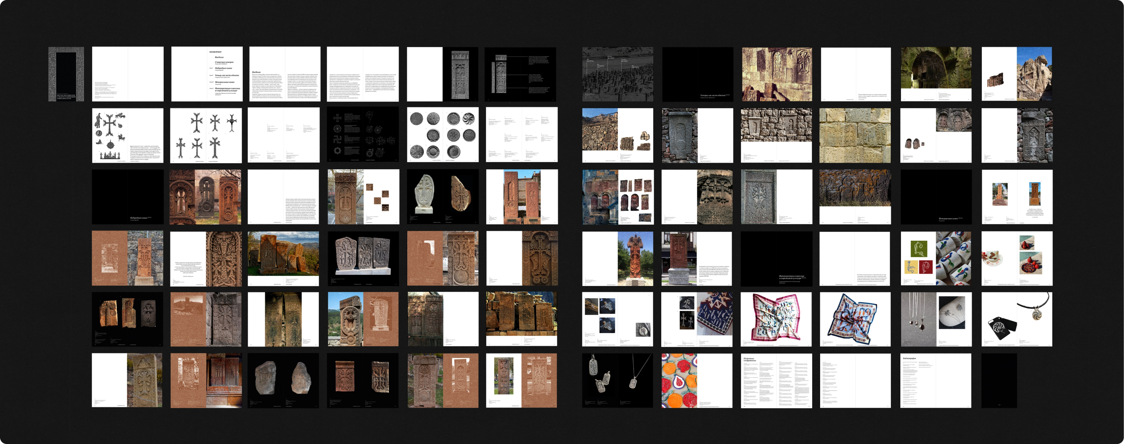Open the mossy green cave arch spread

(x=936, y=74)
